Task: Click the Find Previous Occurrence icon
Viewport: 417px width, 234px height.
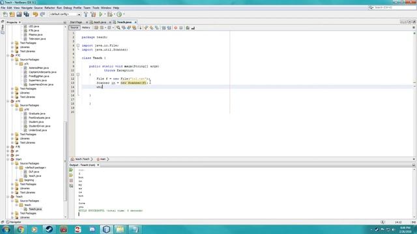Action: tap(123, 27)
